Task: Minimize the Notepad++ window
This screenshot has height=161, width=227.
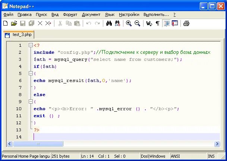Action: [204, 6]
